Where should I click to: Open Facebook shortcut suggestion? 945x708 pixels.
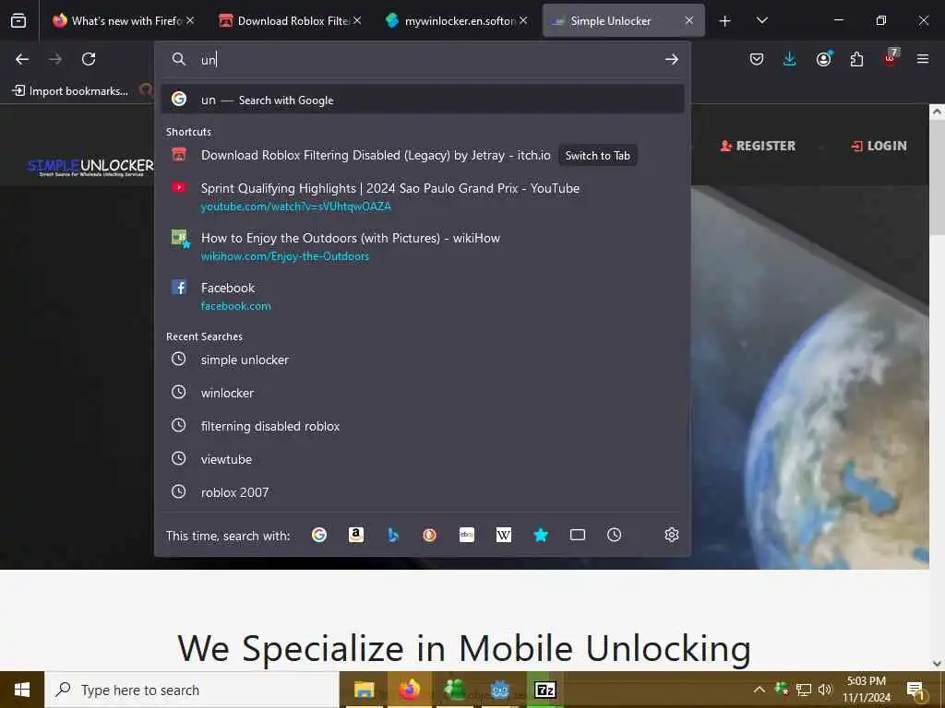[x=423, y=296]
